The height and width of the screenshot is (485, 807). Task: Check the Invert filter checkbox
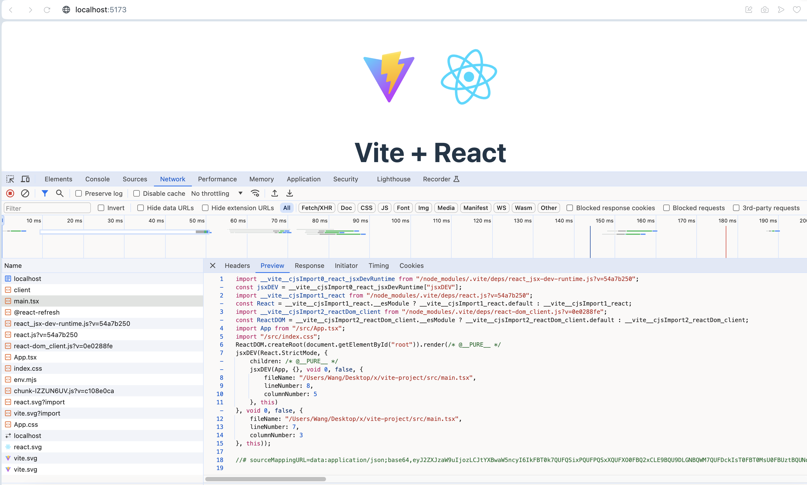pos(101,208)
